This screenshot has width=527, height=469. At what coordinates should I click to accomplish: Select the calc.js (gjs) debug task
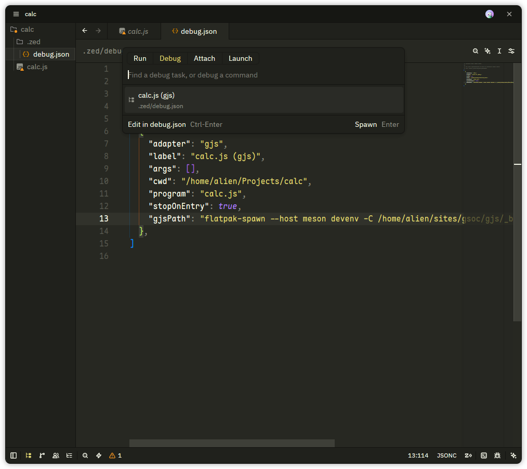(x=264, y=100)
